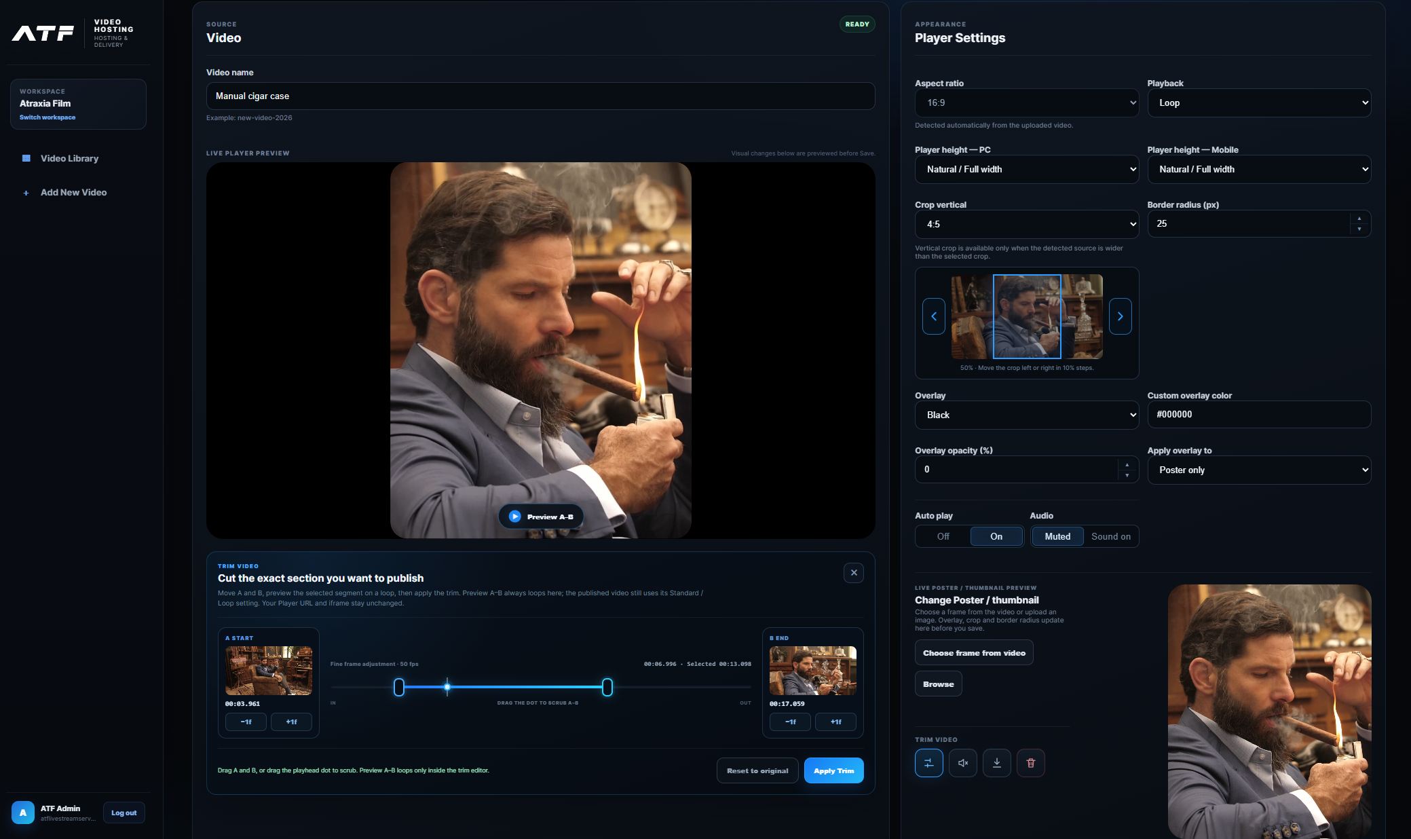Open the Aspect ratio dropdown
Viewport: 1411px width, 839px height.
pyautogui.click(x=1027, y=103)
